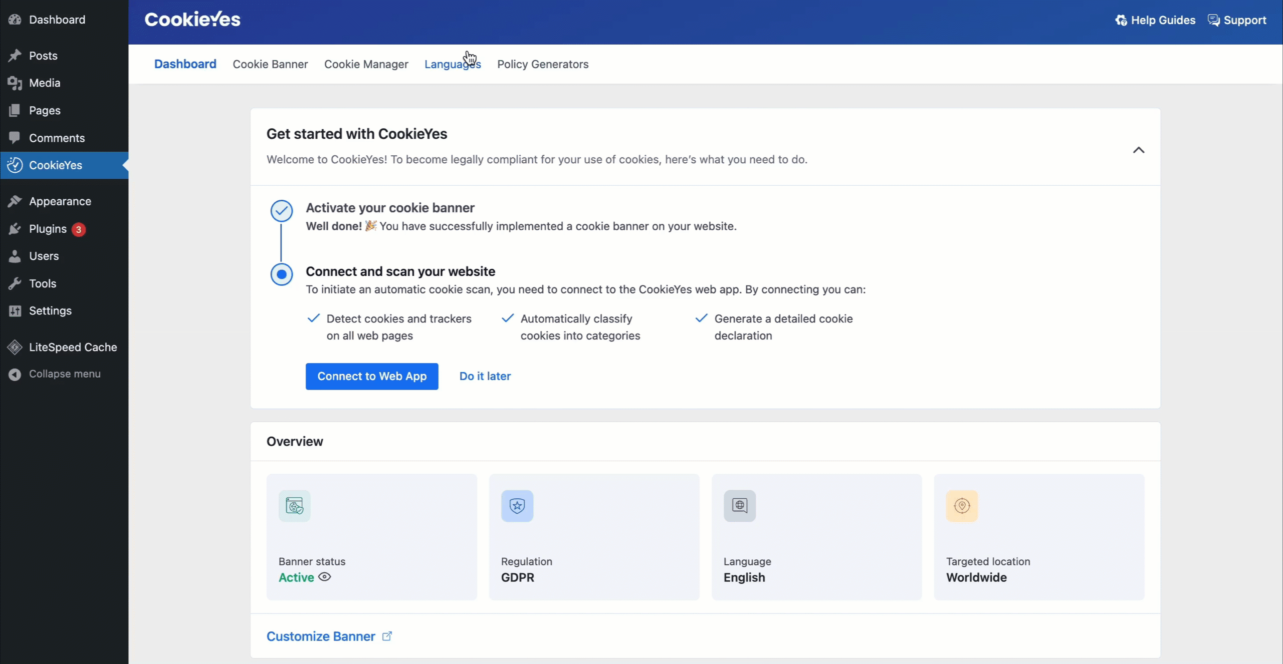
Task: Click the Connect to Web App button
Action: [x=372, y=376]
